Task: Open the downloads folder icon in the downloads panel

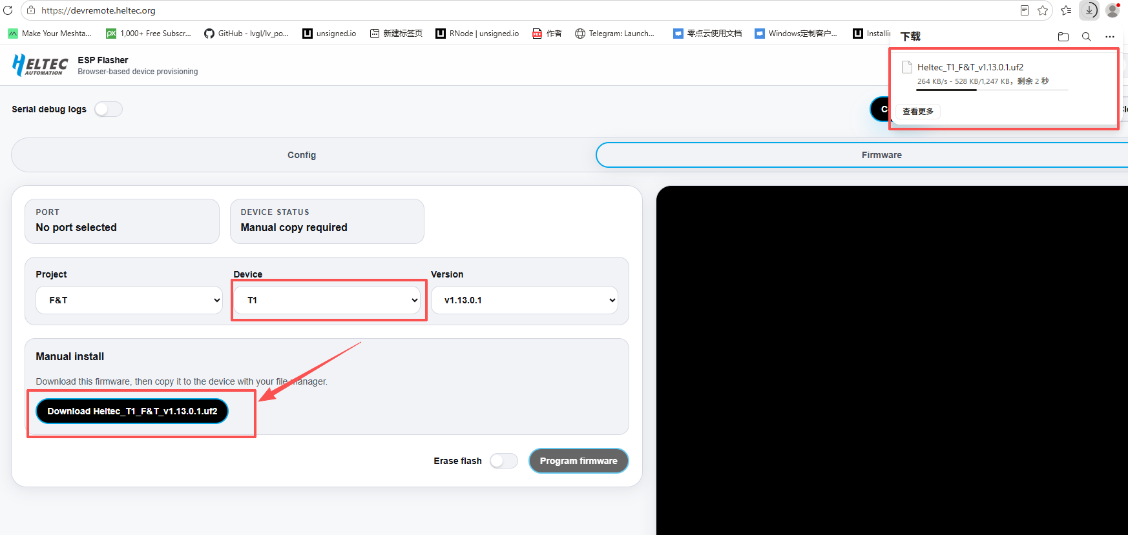Action: 1063,37
